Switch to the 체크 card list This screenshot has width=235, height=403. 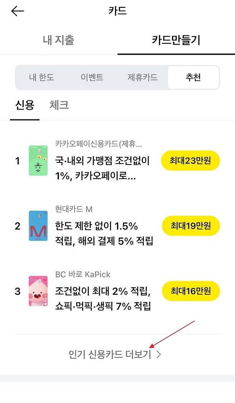[59, 105]
